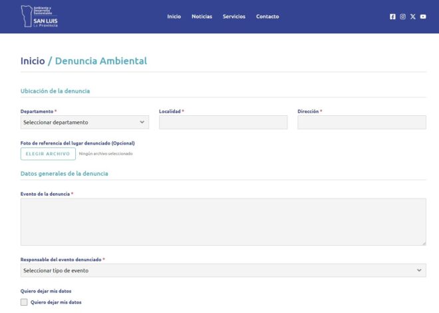Open the YouTube social icon
This screenshot has height=313, width=439.
point(423,17)
